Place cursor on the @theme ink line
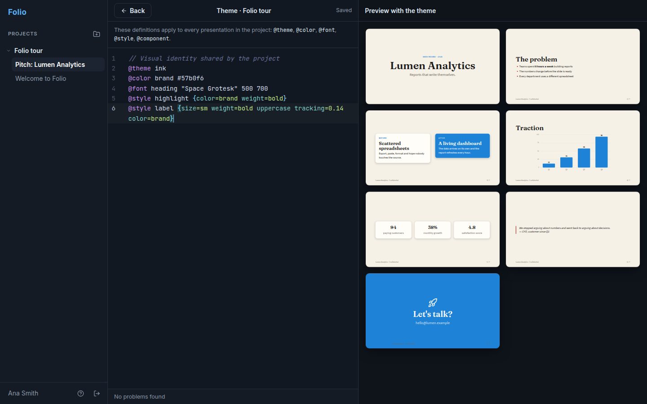Viewport: 647px width, 404px height. point(147,69)
